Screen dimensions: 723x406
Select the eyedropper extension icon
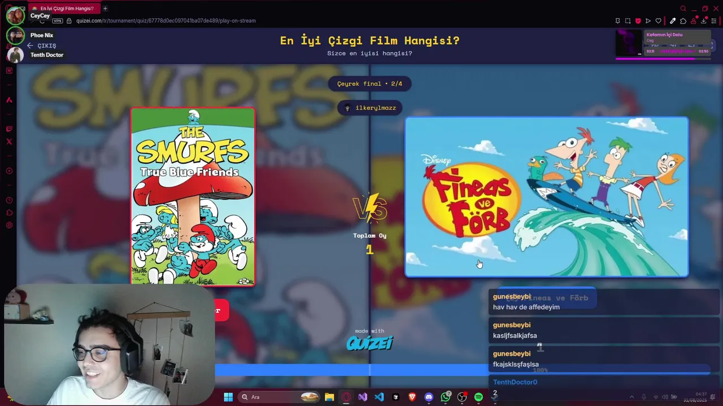coord(673,21)
